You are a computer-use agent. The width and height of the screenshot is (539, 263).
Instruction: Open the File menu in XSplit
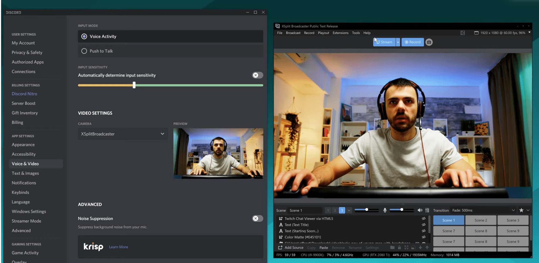coord(280,33)
